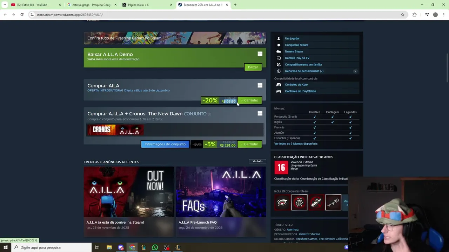449x252 pixels.
Task: Open Chrome profile avatar
Action: click(x=435, y=15)
